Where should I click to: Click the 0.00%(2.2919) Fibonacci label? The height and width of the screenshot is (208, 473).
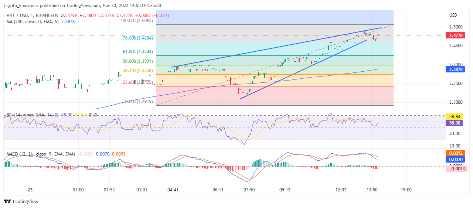coord(139,101)
